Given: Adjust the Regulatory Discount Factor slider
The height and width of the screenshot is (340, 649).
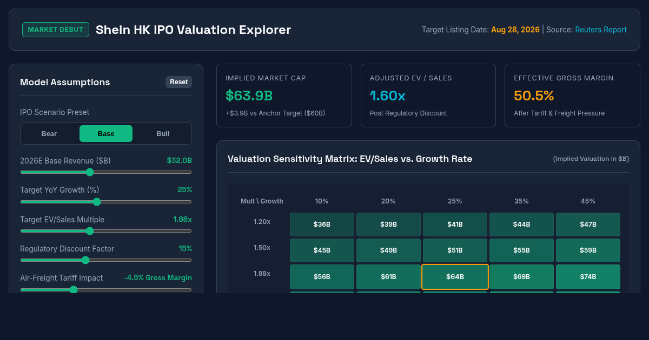Looking at the screenshot, I should pos(106,260).
